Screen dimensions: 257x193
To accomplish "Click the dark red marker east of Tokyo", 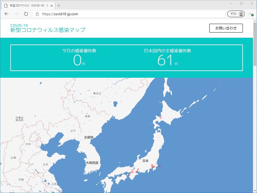I will pyautogui.click(x=160, y=166).
